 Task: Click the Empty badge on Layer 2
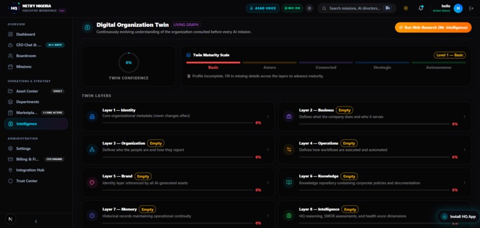click(x=344, y=110)
